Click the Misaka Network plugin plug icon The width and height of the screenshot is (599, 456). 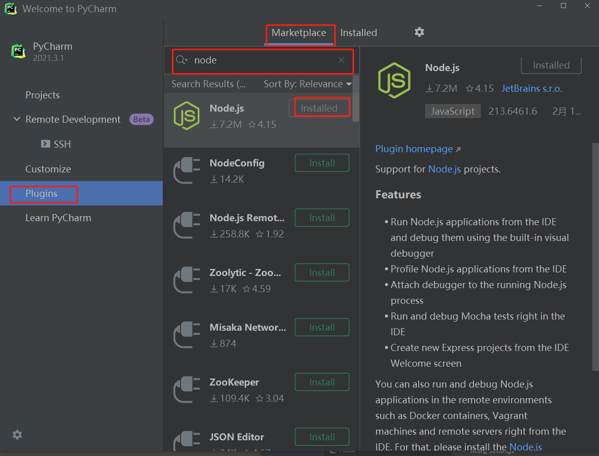[x=187, y=335]
